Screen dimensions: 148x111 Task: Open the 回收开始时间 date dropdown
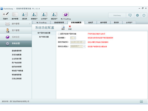[x=84, y=42]
